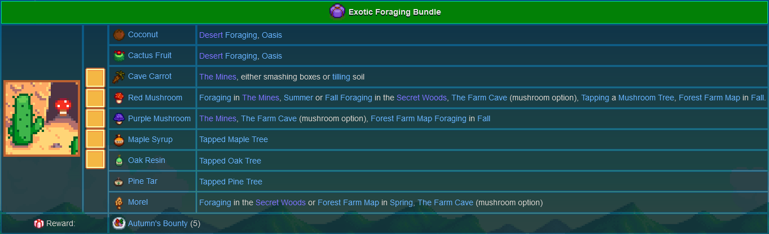Open the Secret Woods link in Morel row

tap(280, 202)
